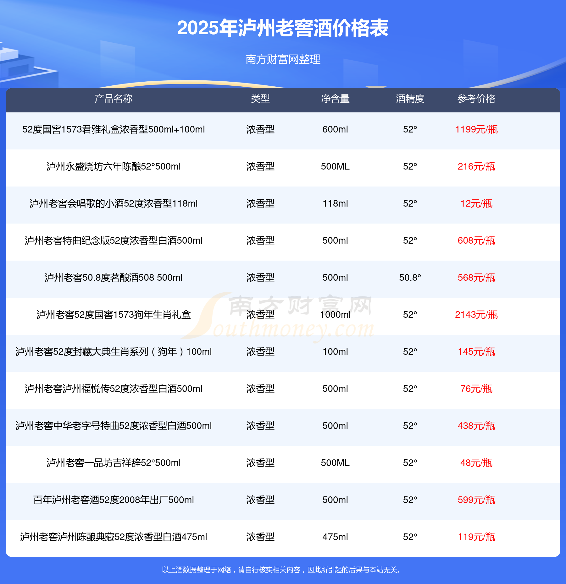
Task: Click "52°" in the 会唱歌的小酒 row
Action: coord(410,203)
